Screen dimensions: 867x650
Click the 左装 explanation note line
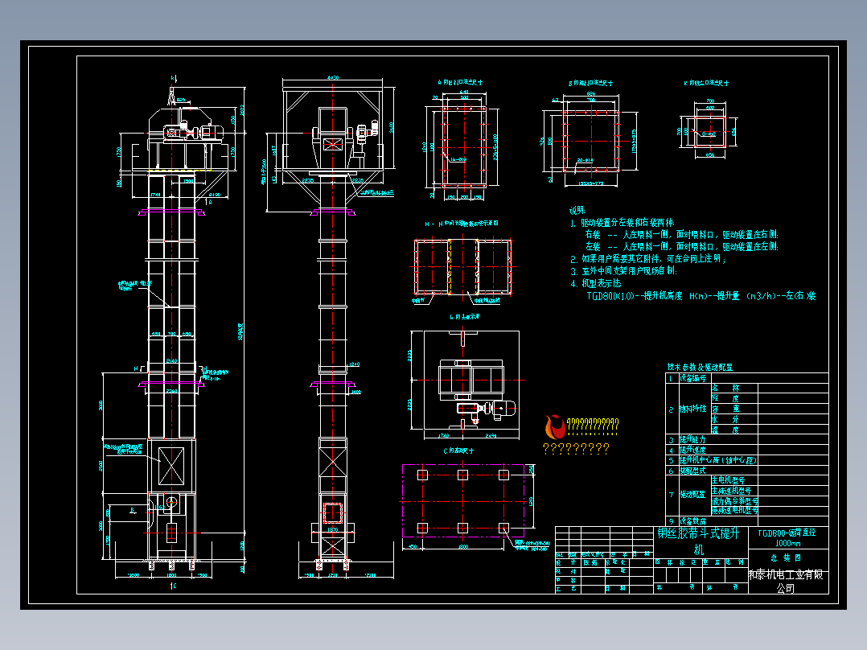pos(682,247)
